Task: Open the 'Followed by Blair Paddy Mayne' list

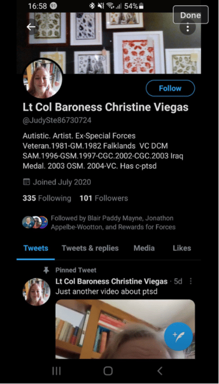Action: pyautogui.click(x=99, y=223)
